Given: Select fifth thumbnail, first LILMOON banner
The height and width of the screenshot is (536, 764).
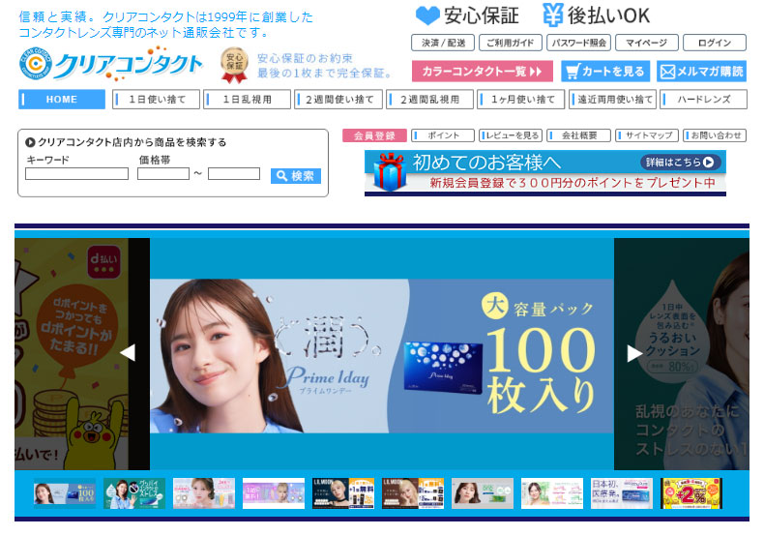Looking at the screenshot, I should point(343,493).
